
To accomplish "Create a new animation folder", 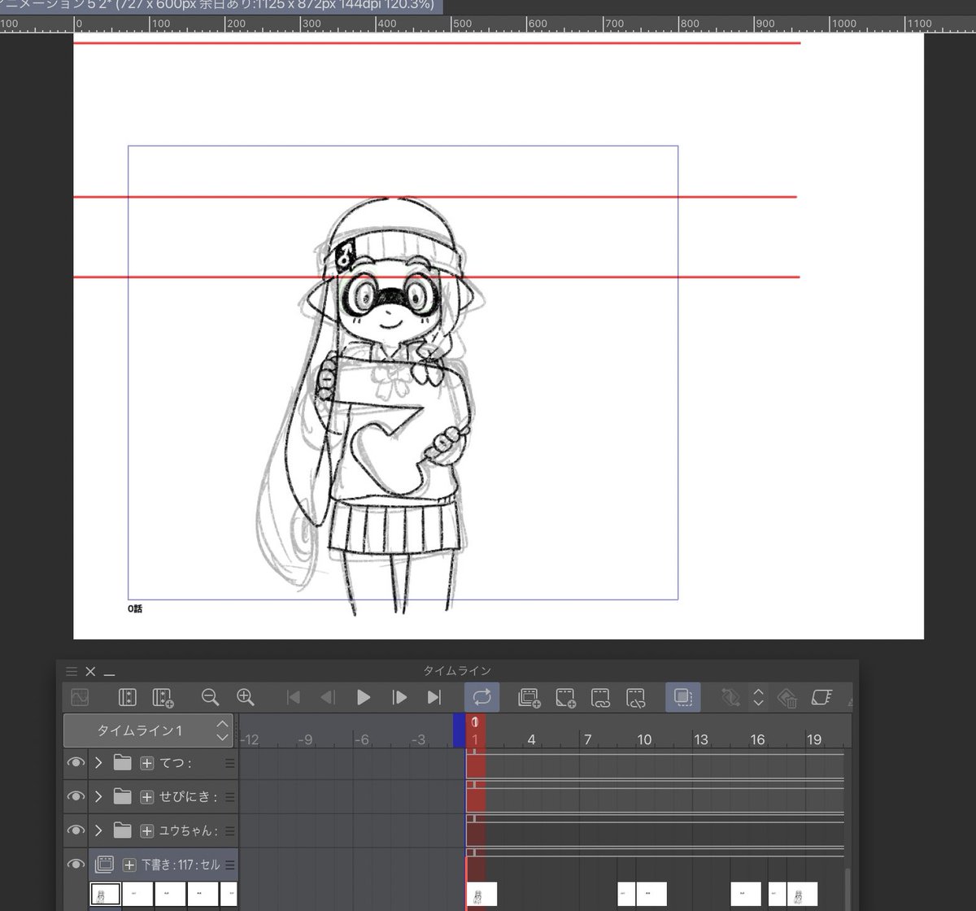I will tap(529, 697).
